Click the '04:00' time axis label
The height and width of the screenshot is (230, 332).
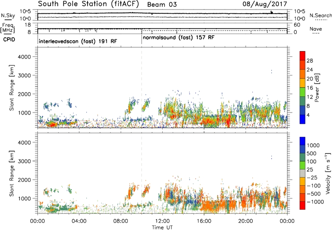click(x=79, y=221)
